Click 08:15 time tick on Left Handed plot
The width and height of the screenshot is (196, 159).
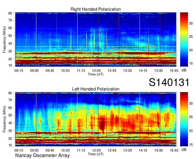click(x=19, y=150)
